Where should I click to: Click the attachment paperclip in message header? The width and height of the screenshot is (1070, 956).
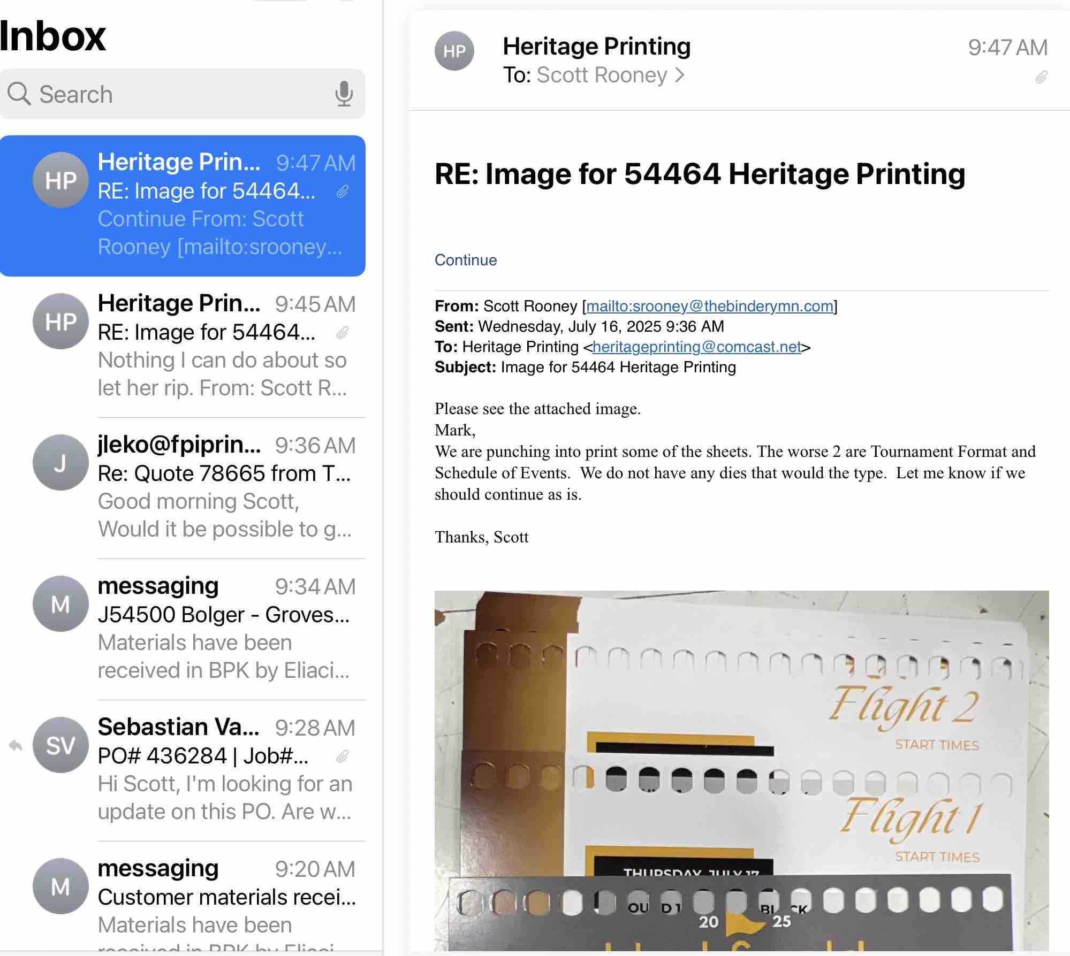point(1041,78)
